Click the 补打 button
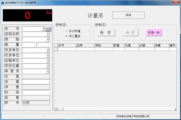 [x=130, y=33]
